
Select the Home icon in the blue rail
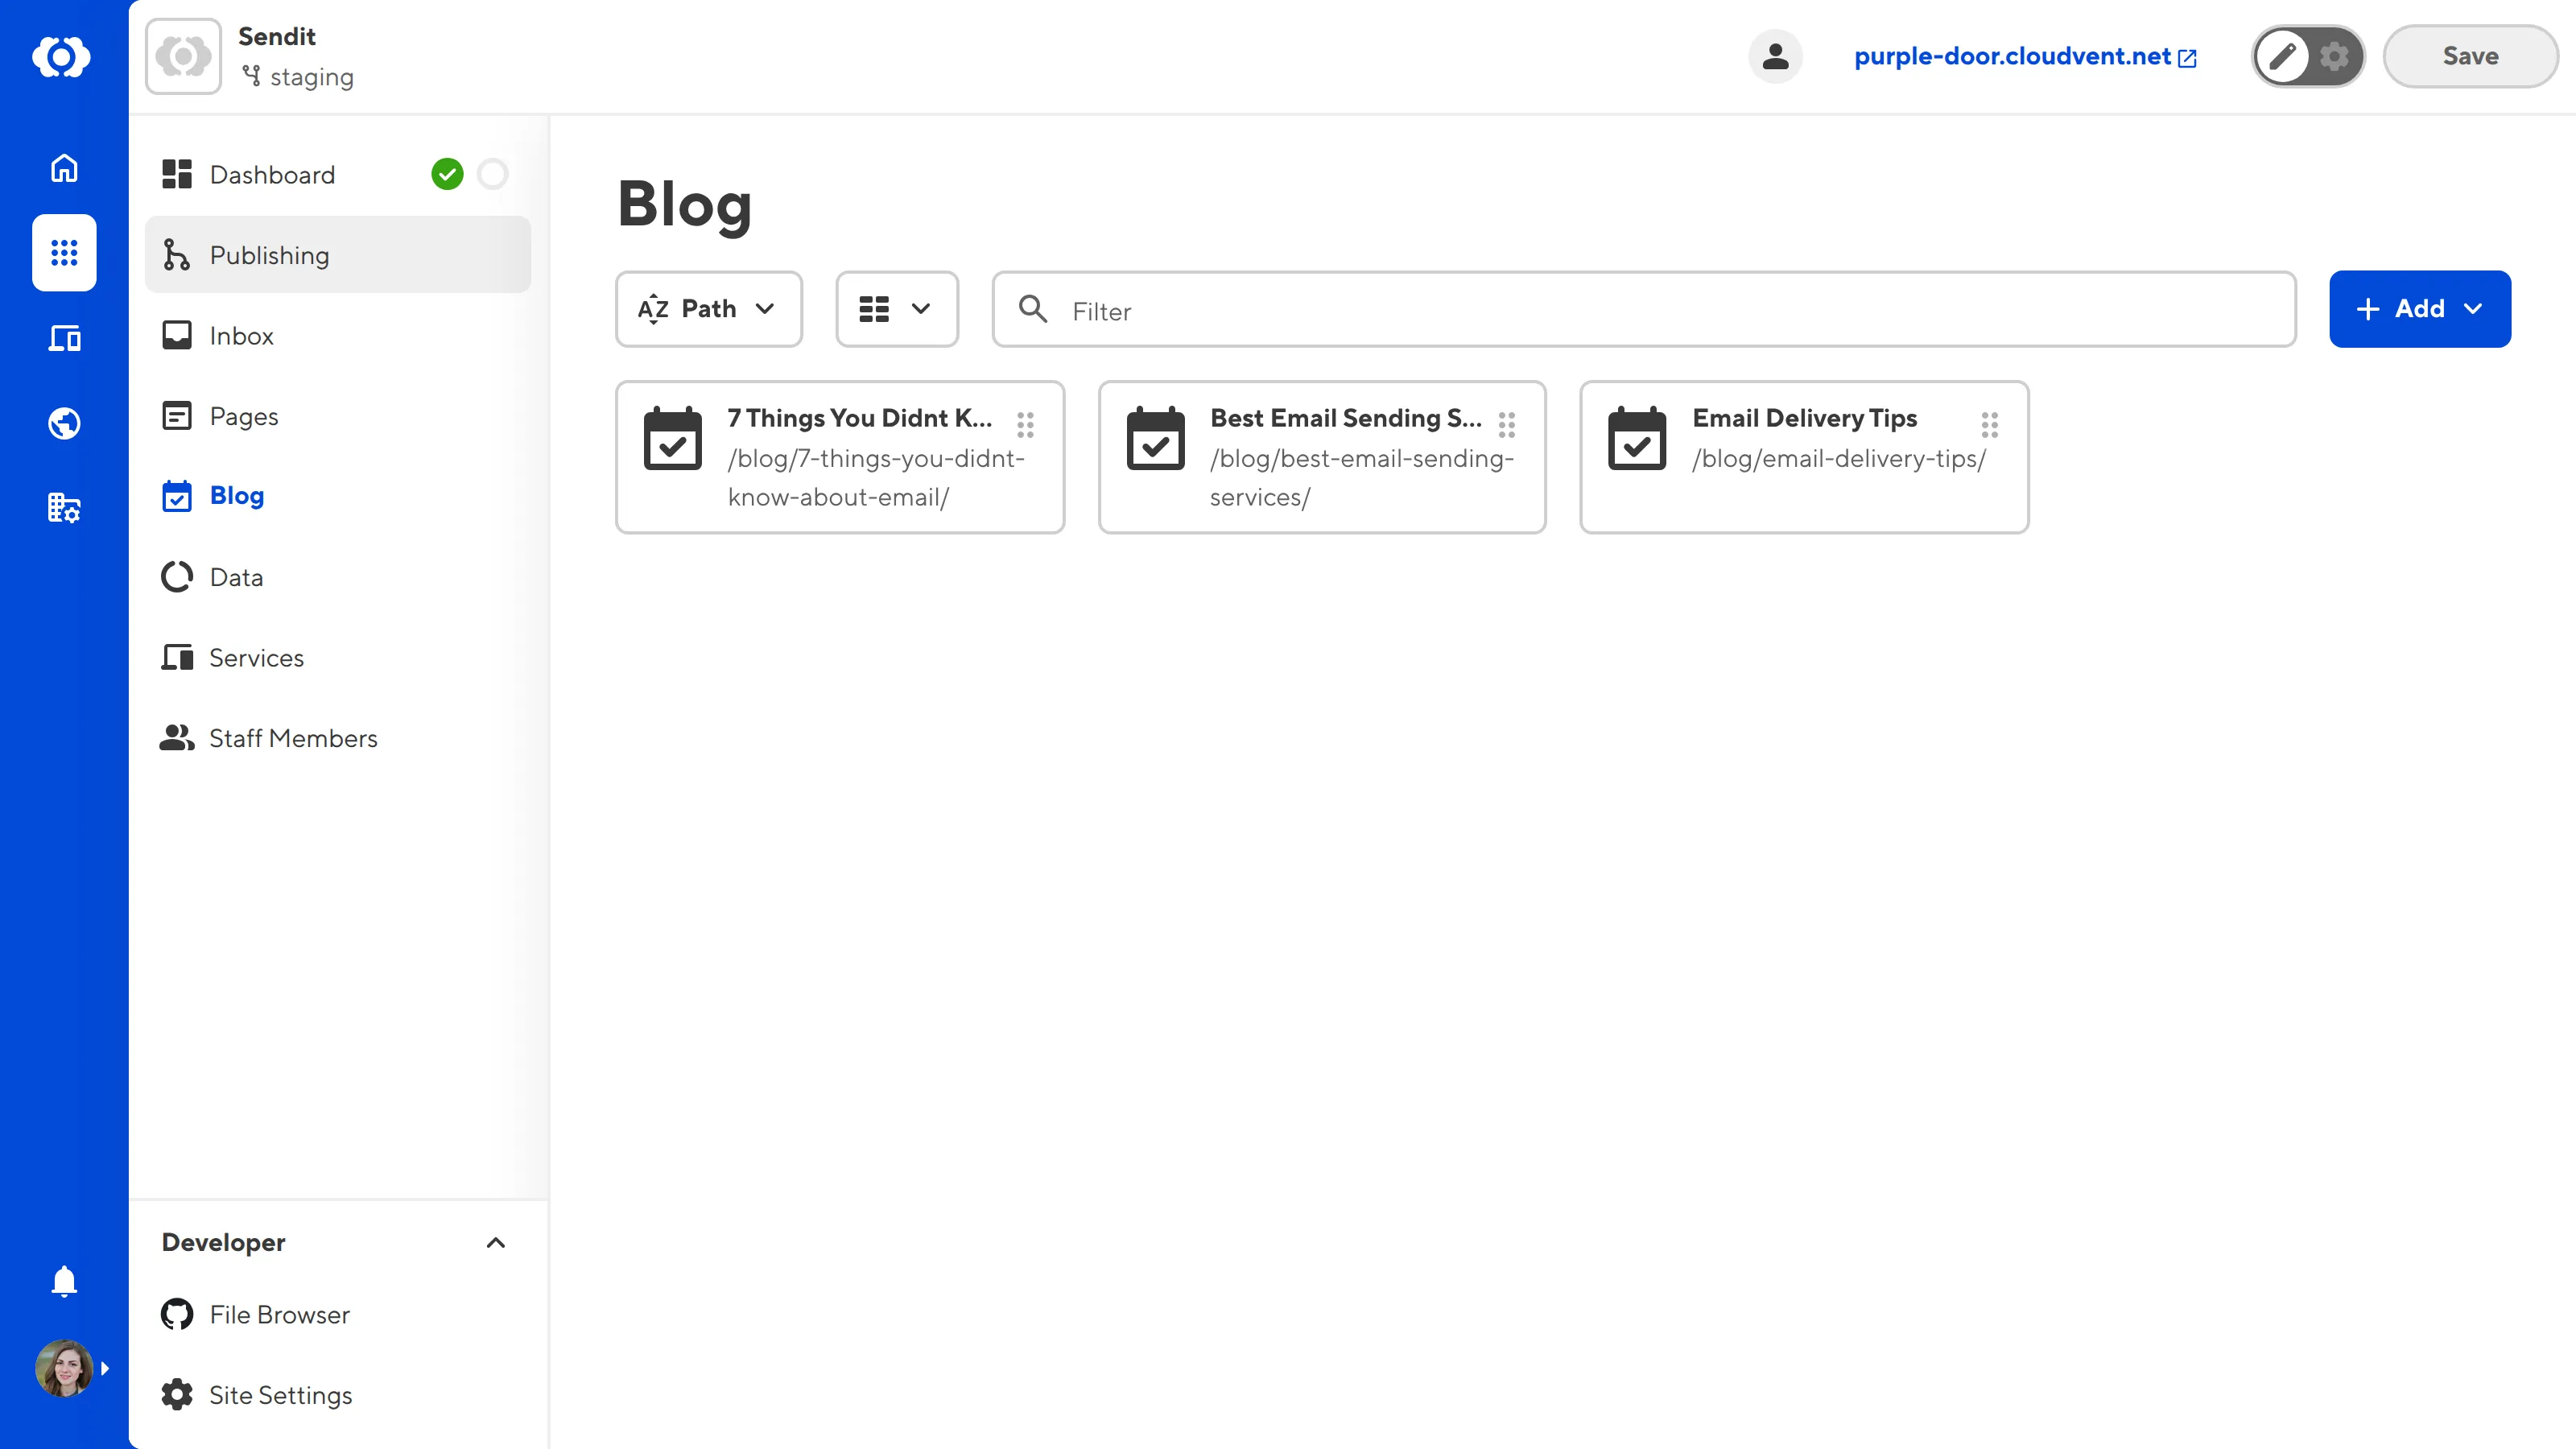point(63,168)
